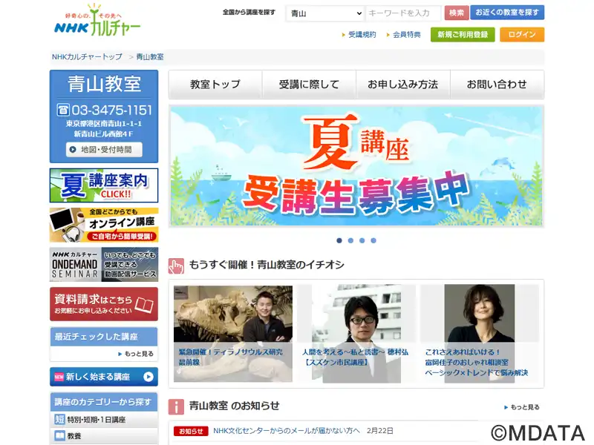Click the 講座のカテゴリーから探す header
This screenshot has width=594, height=445.
(104, 402)
